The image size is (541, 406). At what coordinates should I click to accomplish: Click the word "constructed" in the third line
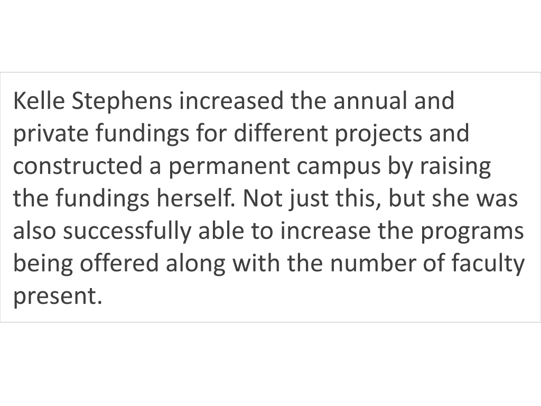(78, 165)
